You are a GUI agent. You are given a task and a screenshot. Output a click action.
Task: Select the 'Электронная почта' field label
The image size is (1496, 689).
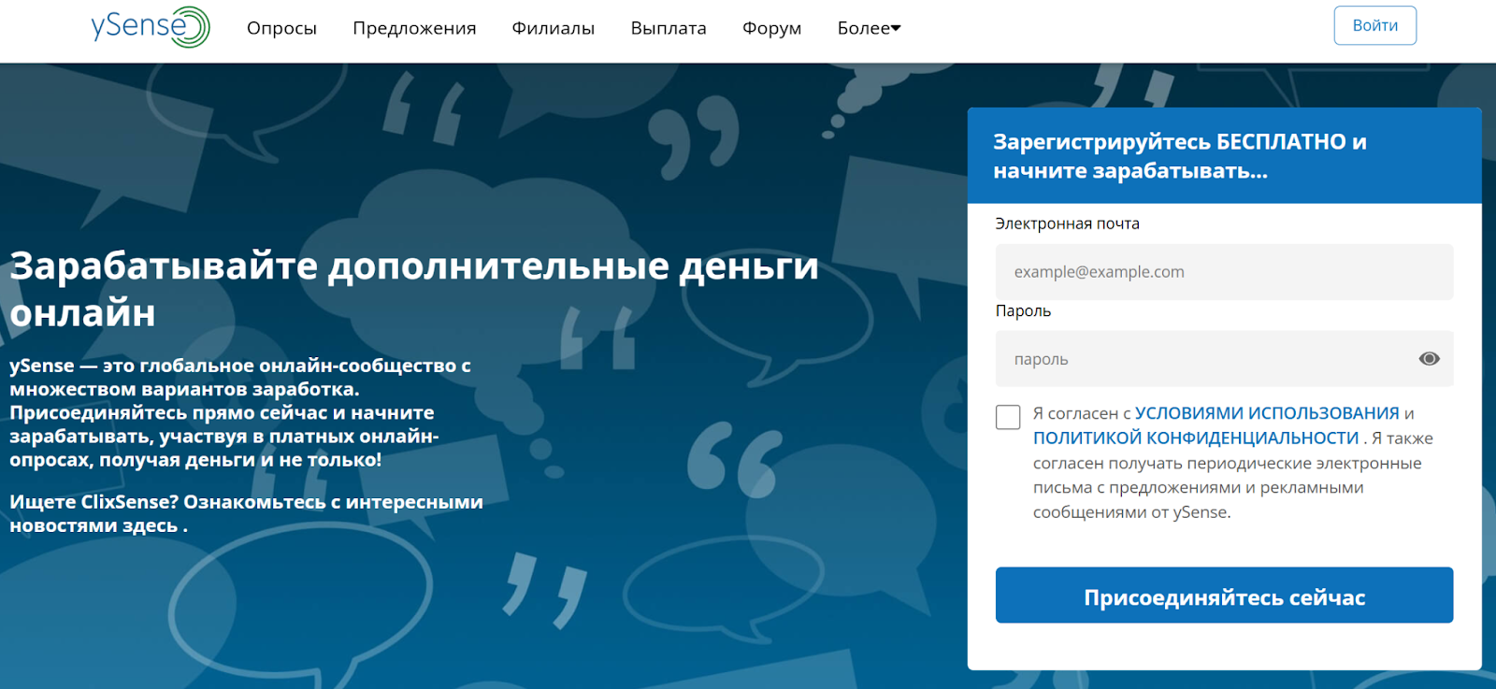coord(1067,223)
